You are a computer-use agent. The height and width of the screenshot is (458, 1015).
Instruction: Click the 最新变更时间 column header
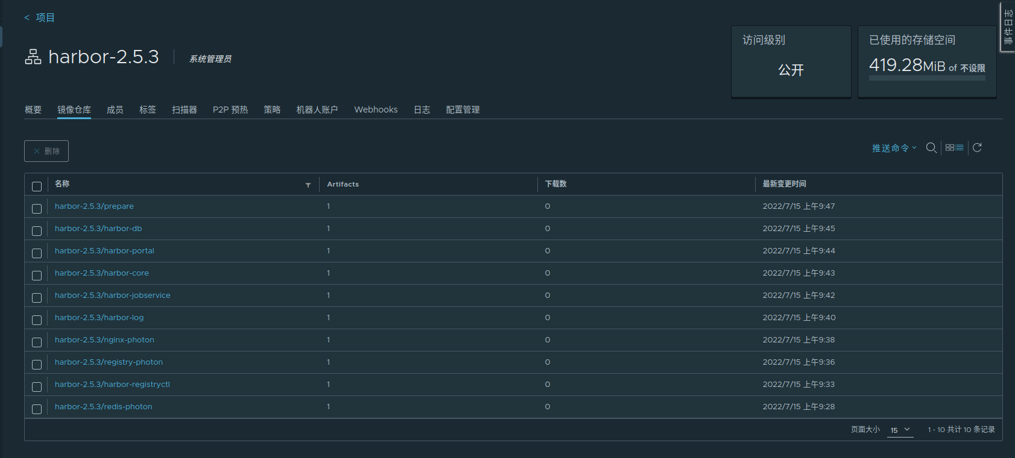coord(784,184)
